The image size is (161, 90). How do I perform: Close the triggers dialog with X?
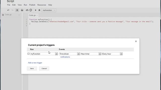(136, 41)
